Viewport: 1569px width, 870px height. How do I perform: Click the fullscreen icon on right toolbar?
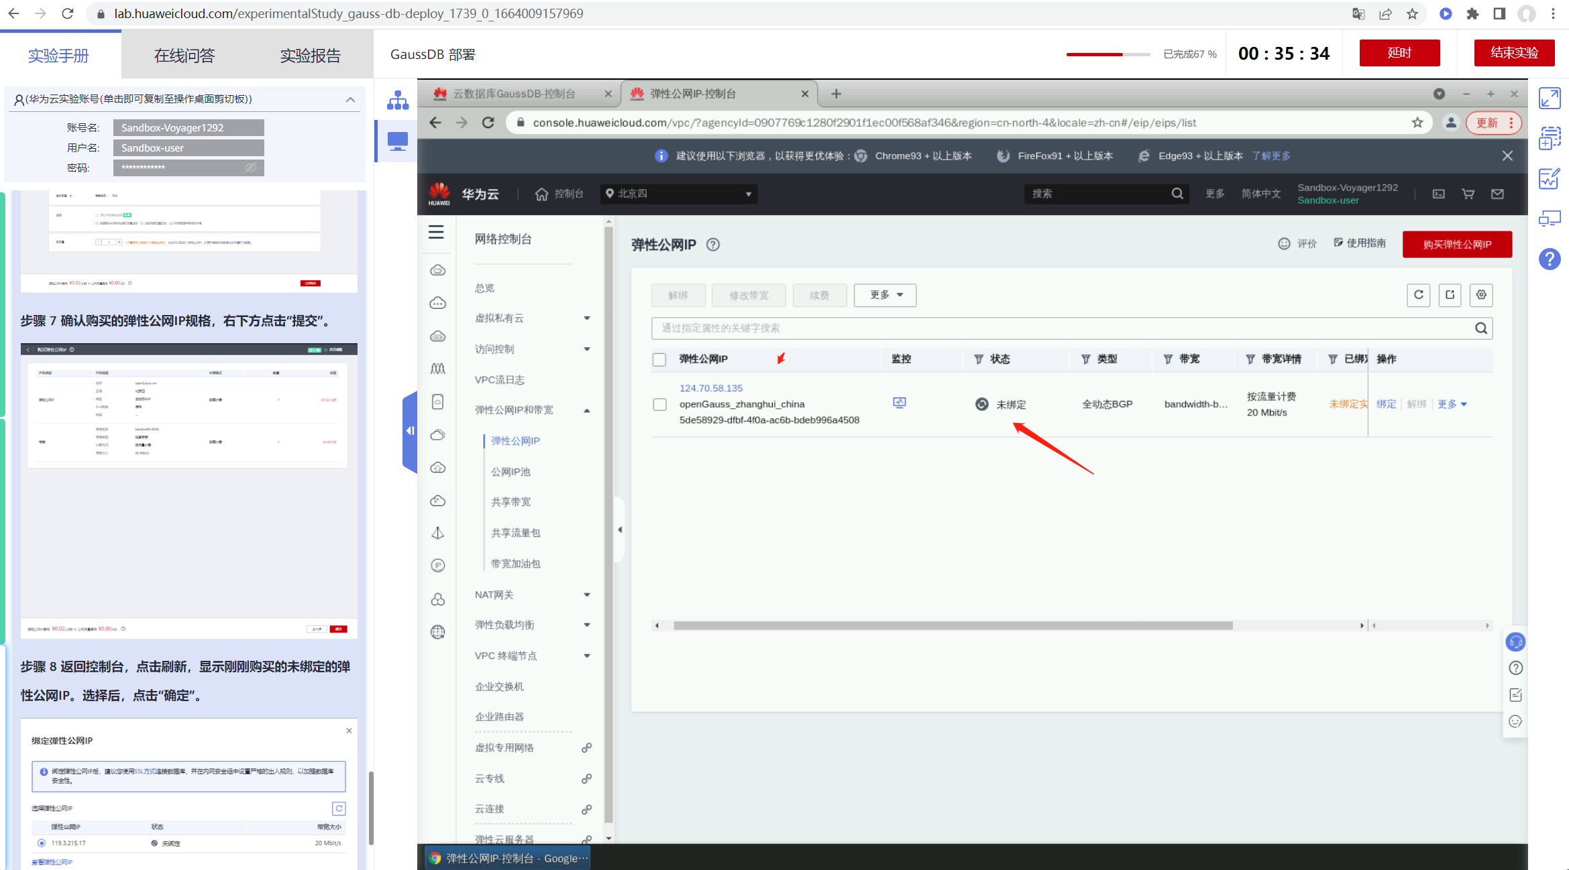1550,98
